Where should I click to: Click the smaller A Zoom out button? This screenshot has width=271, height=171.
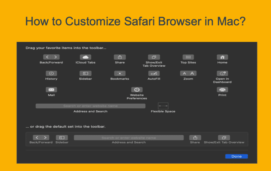(x=184, y=73)
